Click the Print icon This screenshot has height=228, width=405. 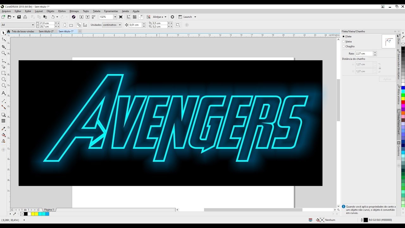[x=25, y=17]
